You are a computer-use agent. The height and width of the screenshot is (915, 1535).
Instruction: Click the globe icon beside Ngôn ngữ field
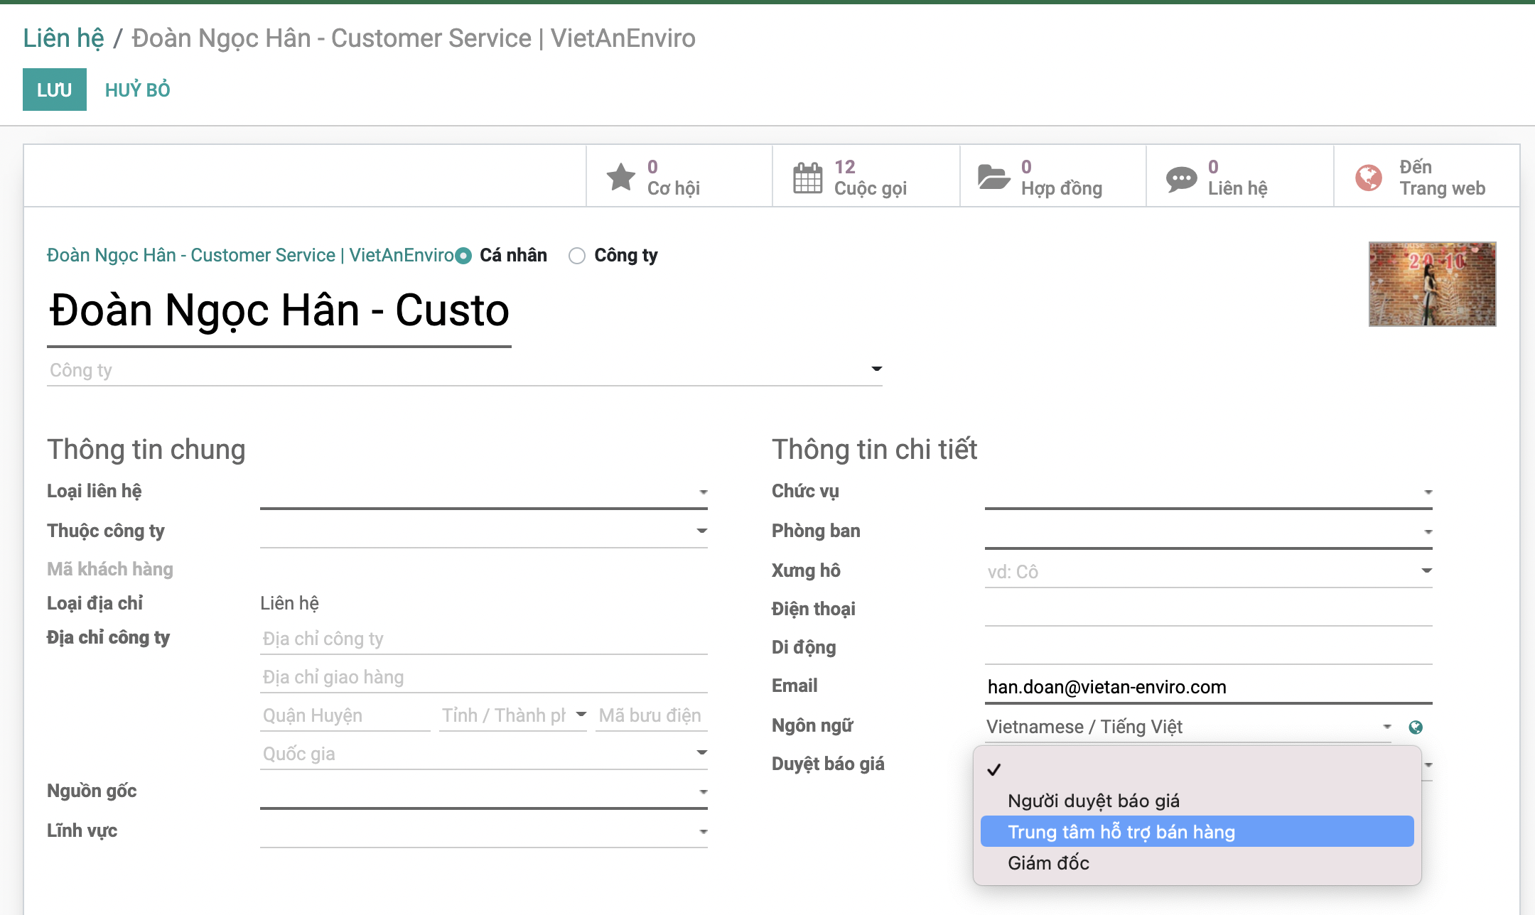(1415, 727)
